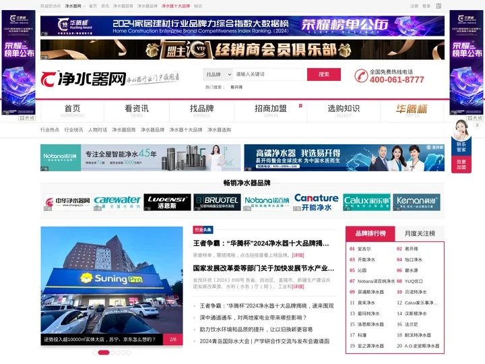Expand the 净水器网 dropdown in top bar

pyautogui.click(x=75, y=6)
